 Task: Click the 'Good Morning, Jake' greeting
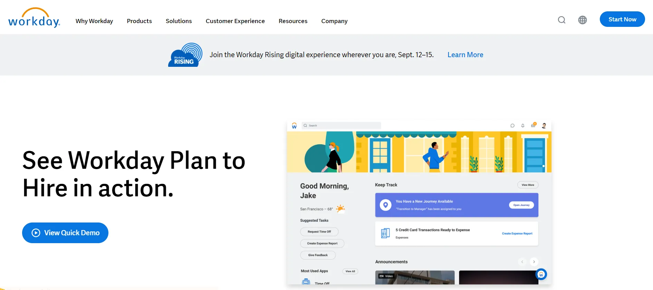[x=325, y=191]
